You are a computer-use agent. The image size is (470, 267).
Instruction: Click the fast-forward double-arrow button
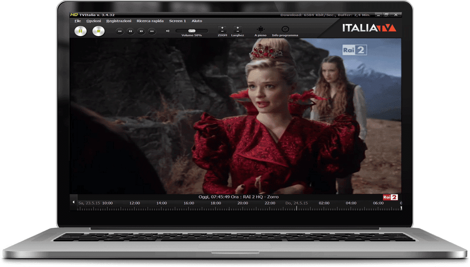[x=141, y=31]
